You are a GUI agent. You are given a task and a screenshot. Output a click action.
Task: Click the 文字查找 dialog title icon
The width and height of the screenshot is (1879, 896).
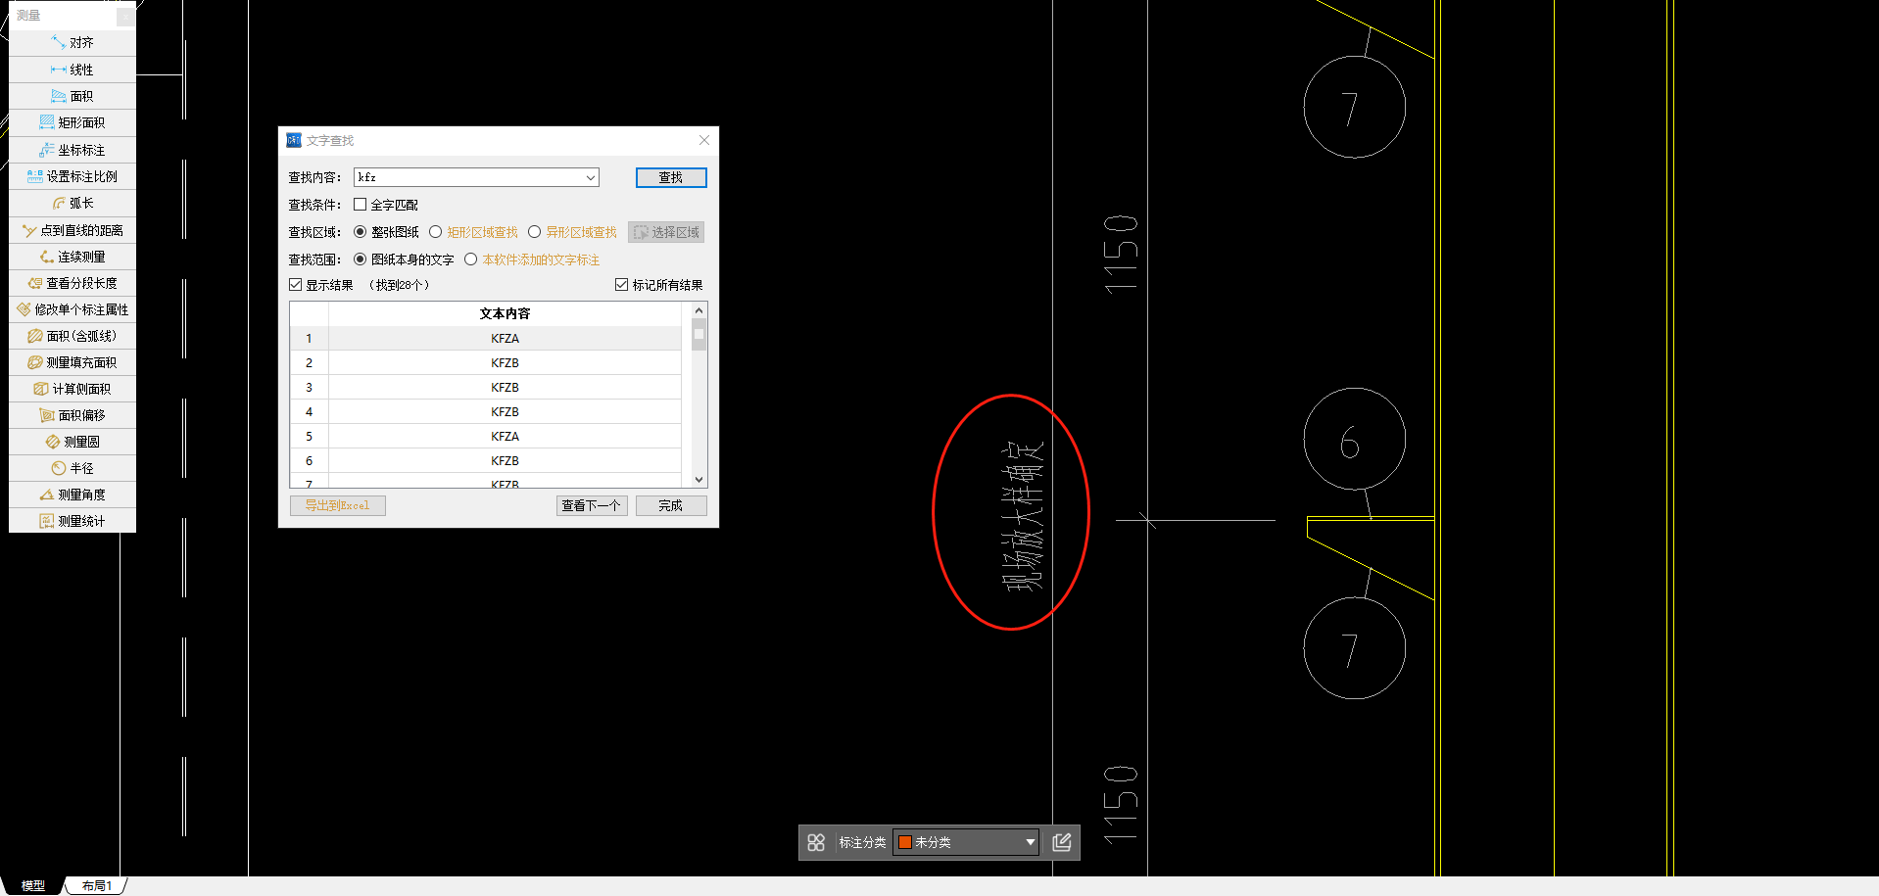[294, 141]
